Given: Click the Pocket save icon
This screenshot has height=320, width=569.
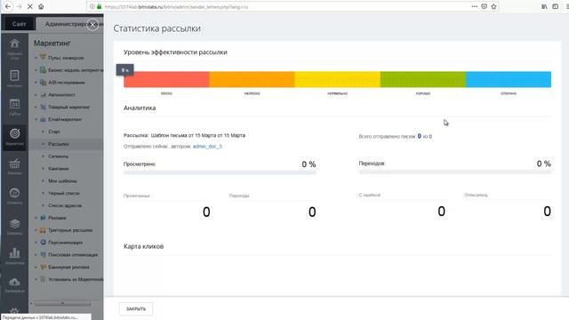Looking at the screenshot, I should [x=484, y=6].
